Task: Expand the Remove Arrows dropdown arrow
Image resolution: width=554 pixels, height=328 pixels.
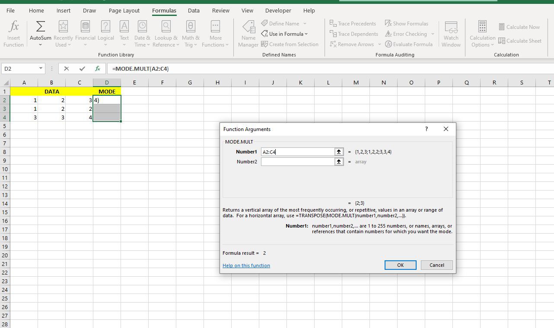Action: pyautogui.click(x=379, y=44)
